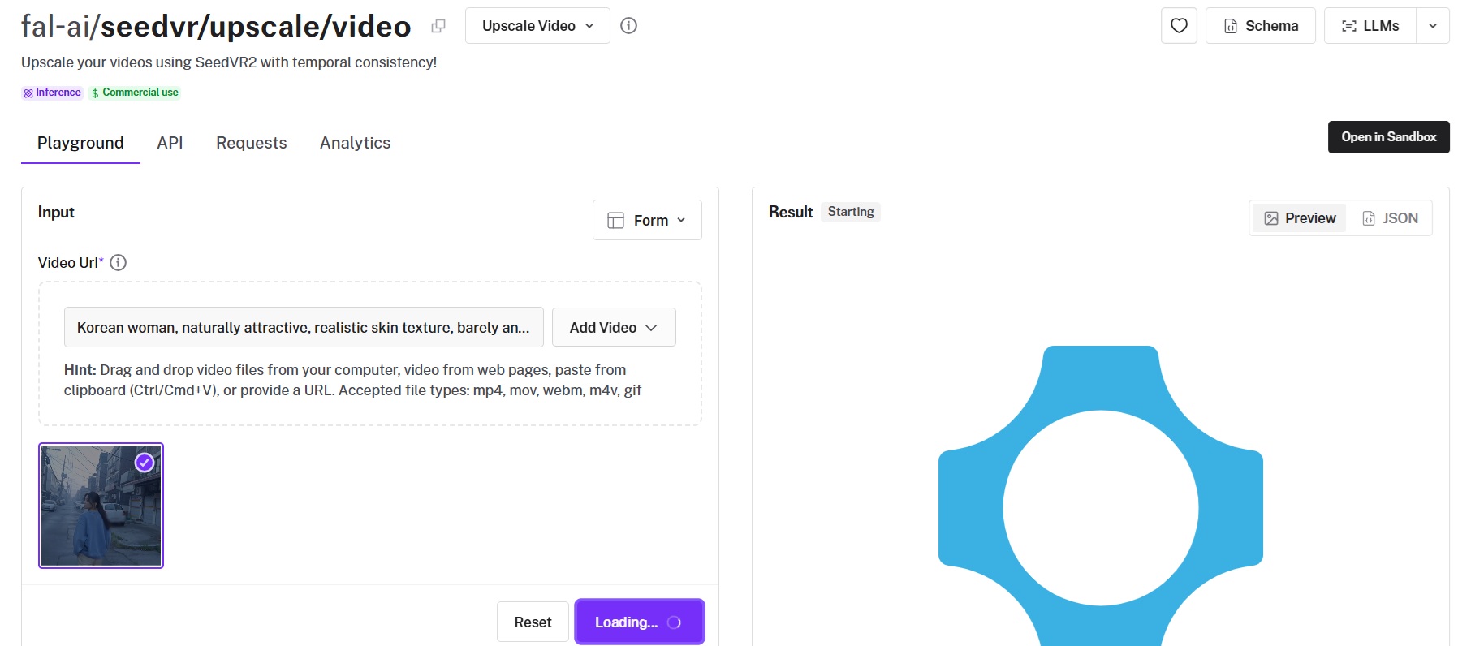Click Open in Sandbox
1471x646 pixels.
pyautogui.click(x=1389, y=137)
